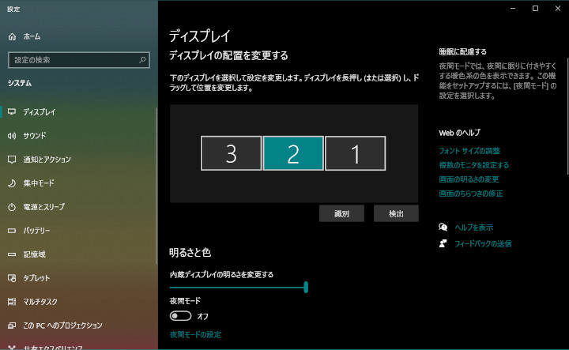The image size is (569, 350).
Task: Click the 通知とアクション message icon
Action: pyautogui.click(x=12, y=160)
